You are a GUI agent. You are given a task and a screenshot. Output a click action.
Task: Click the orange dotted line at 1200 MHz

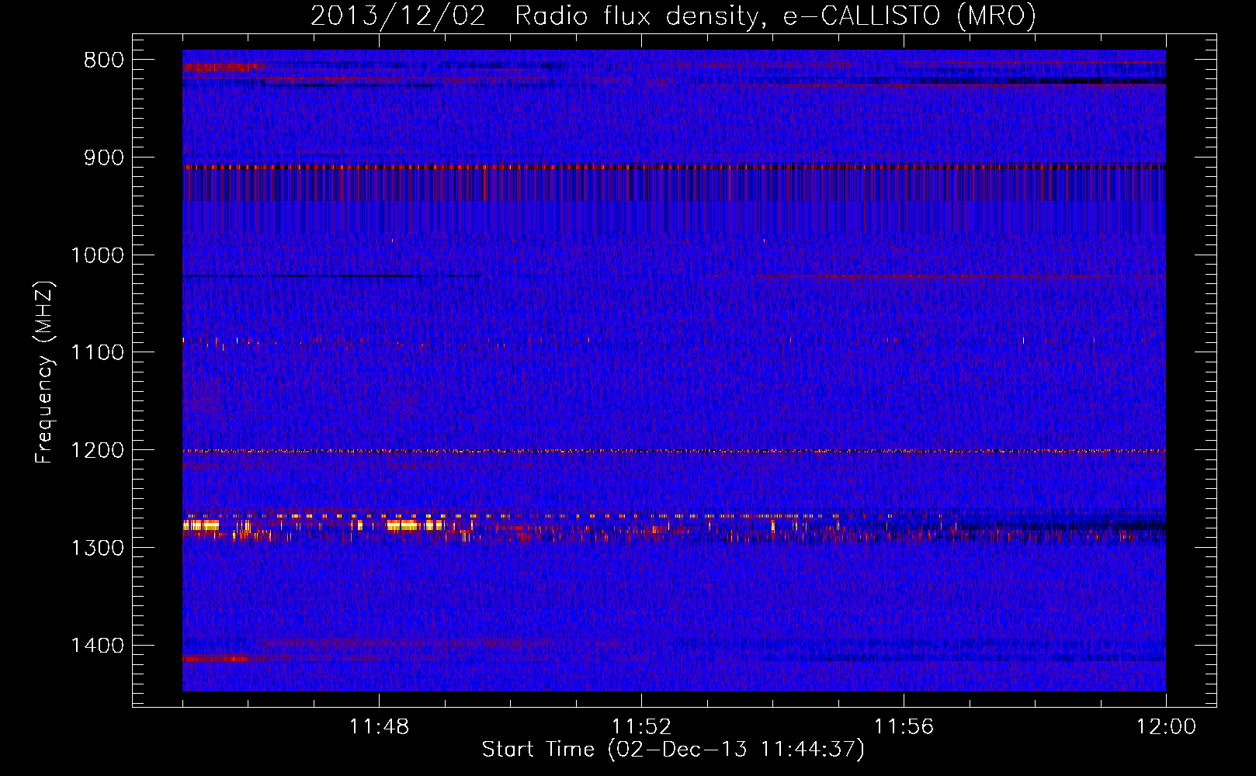click(674, 451)
